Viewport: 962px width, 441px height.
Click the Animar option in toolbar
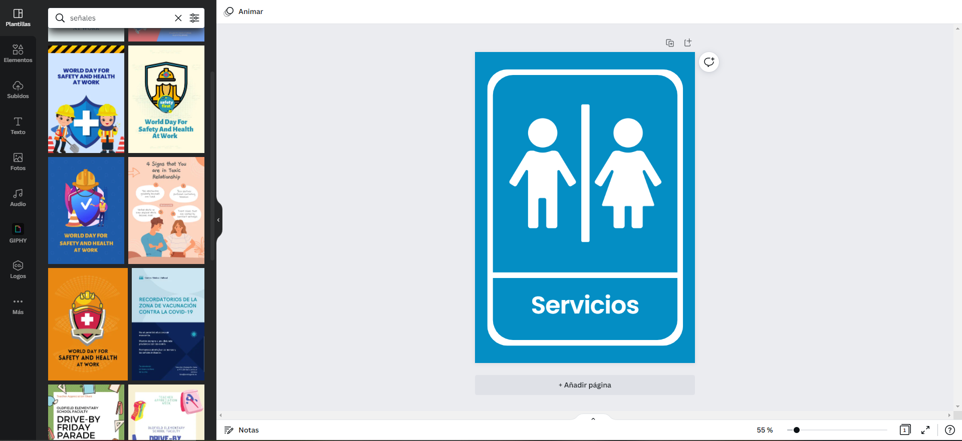(244, 11)
